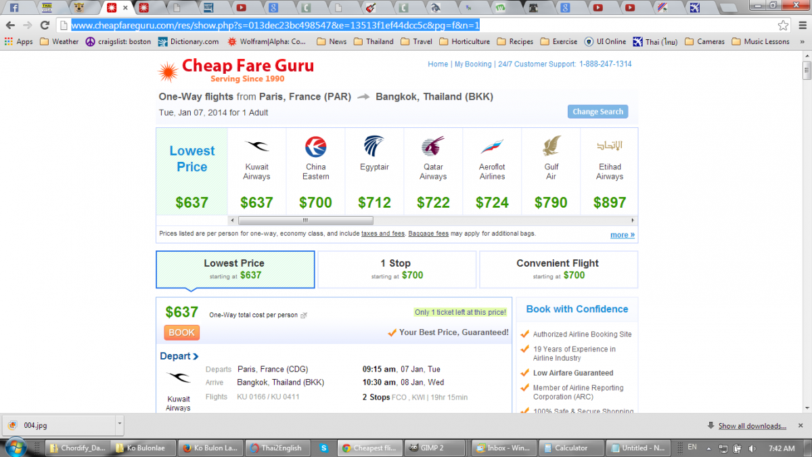Open the taxes and fees link

383,234
